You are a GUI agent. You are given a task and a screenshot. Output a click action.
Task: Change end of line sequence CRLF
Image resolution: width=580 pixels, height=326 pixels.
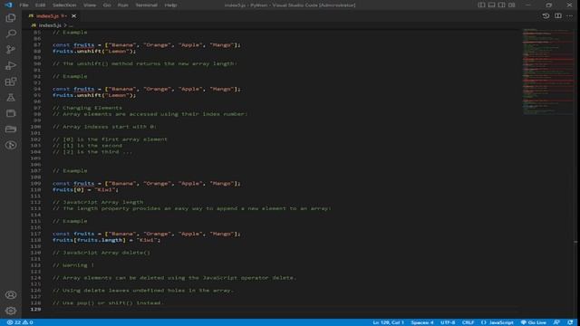468,322
